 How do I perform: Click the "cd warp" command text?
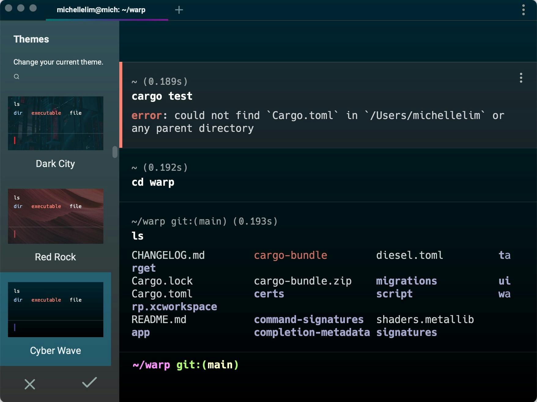153,182
